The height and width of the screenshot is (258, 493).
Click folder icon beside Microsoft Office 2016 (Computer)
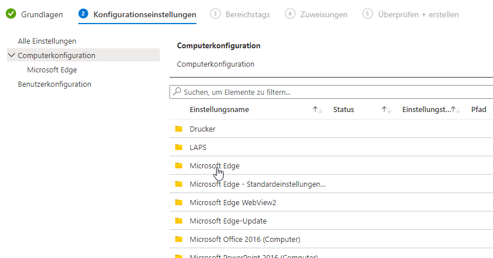point(179,239)
